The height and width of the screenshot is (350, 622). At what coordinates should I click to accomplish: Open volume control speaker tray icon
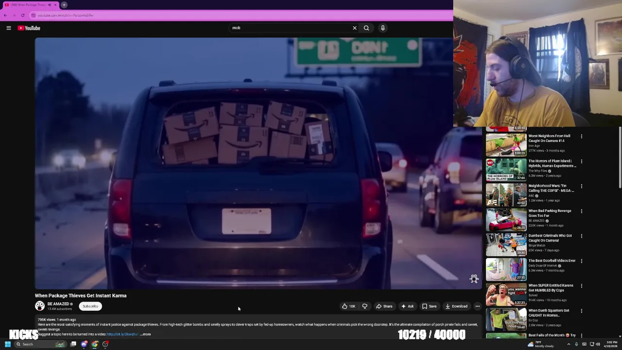(598, 344)
